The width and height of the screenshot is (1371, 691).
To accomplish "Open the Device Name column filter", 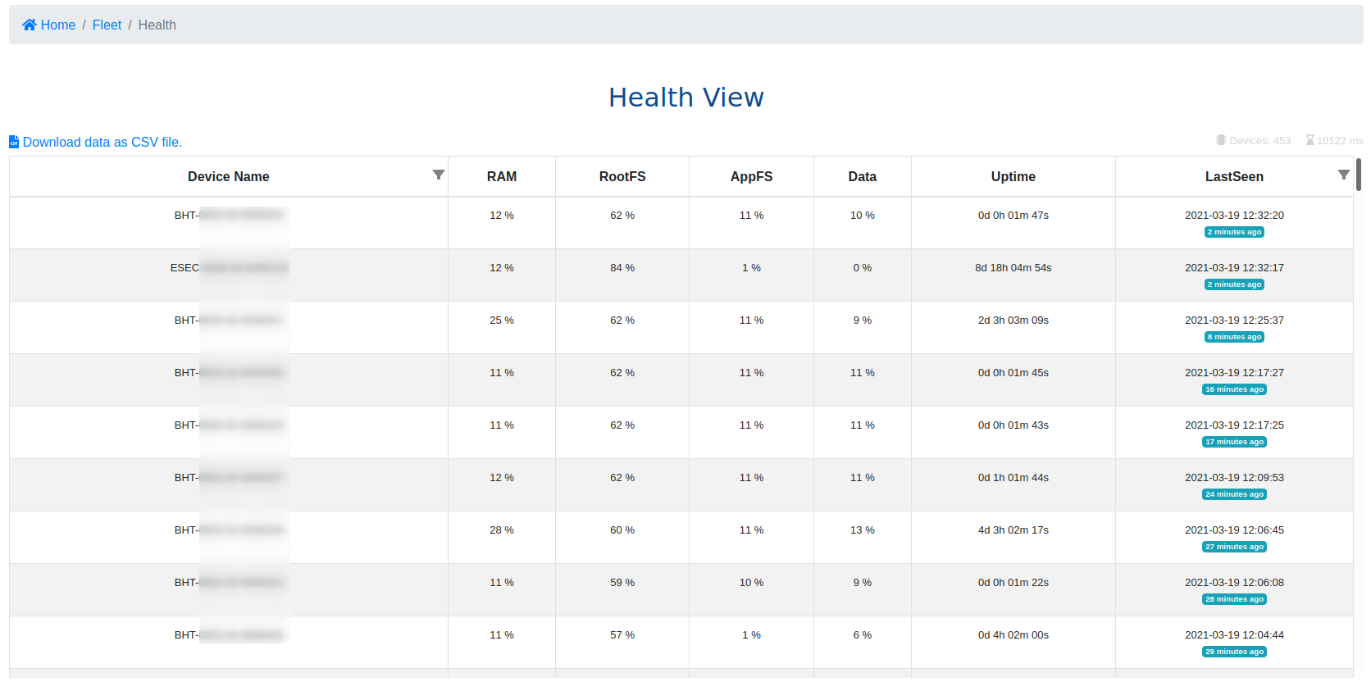I will click(x=439, y=175).
